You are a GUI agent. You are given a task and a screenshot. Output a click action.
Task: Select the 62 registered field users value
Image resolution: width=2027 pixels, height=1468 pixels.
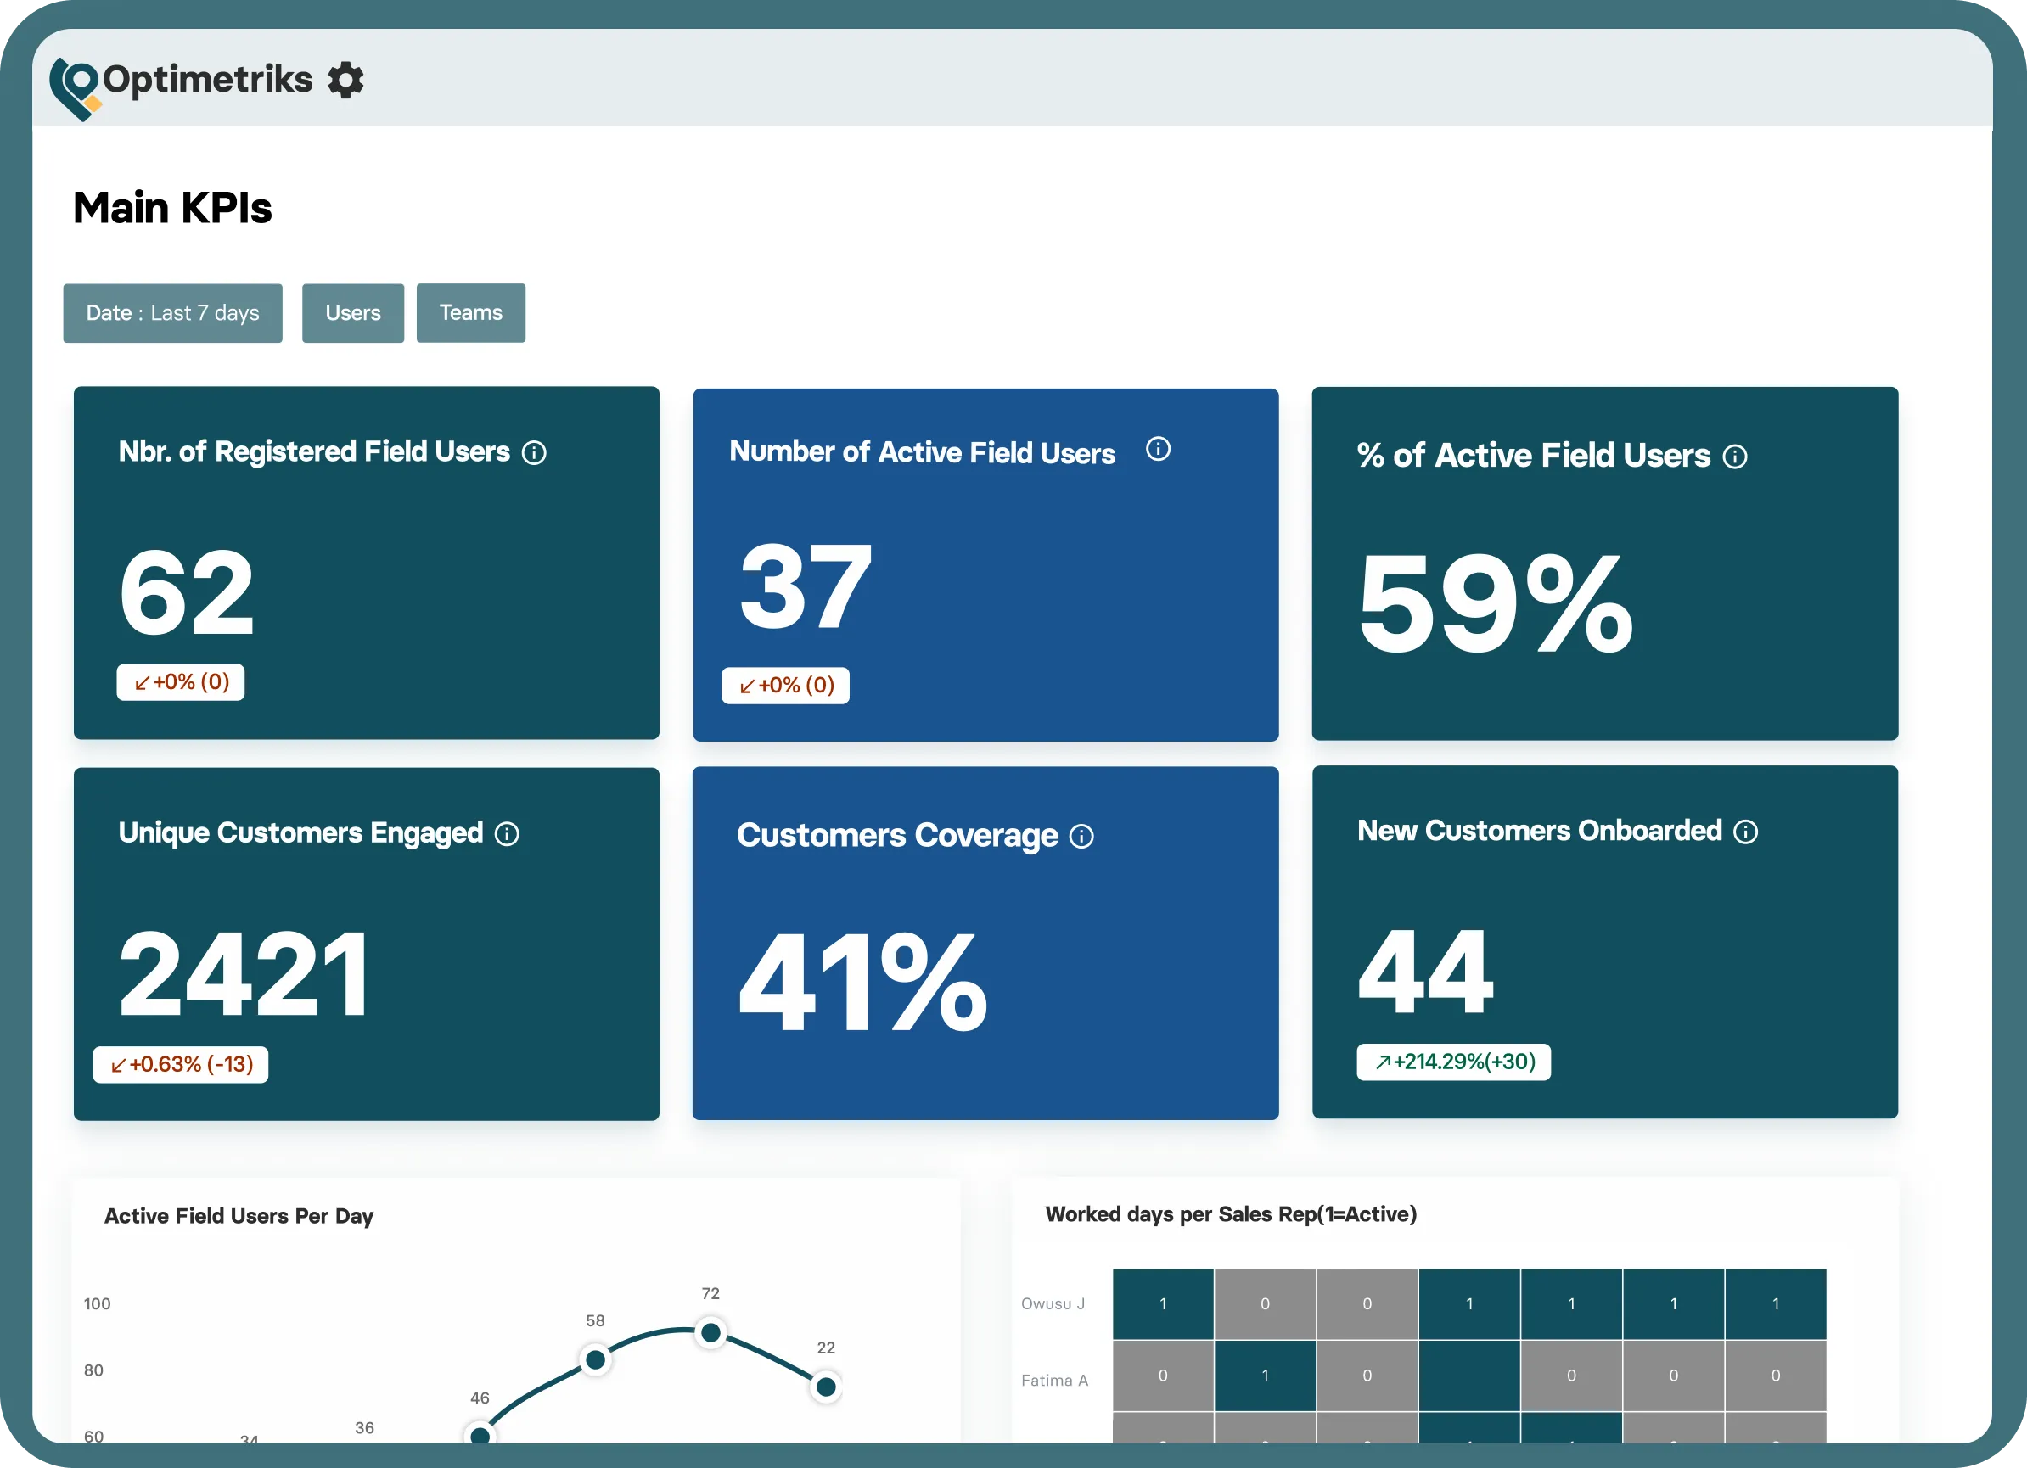click(x=187, y=591)
